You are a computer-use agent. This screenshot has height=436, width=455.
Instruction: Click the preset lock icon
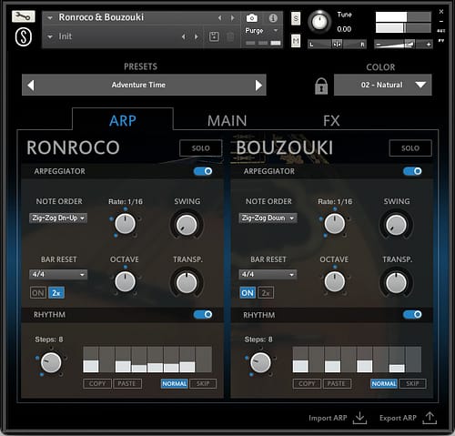point(321,86)
